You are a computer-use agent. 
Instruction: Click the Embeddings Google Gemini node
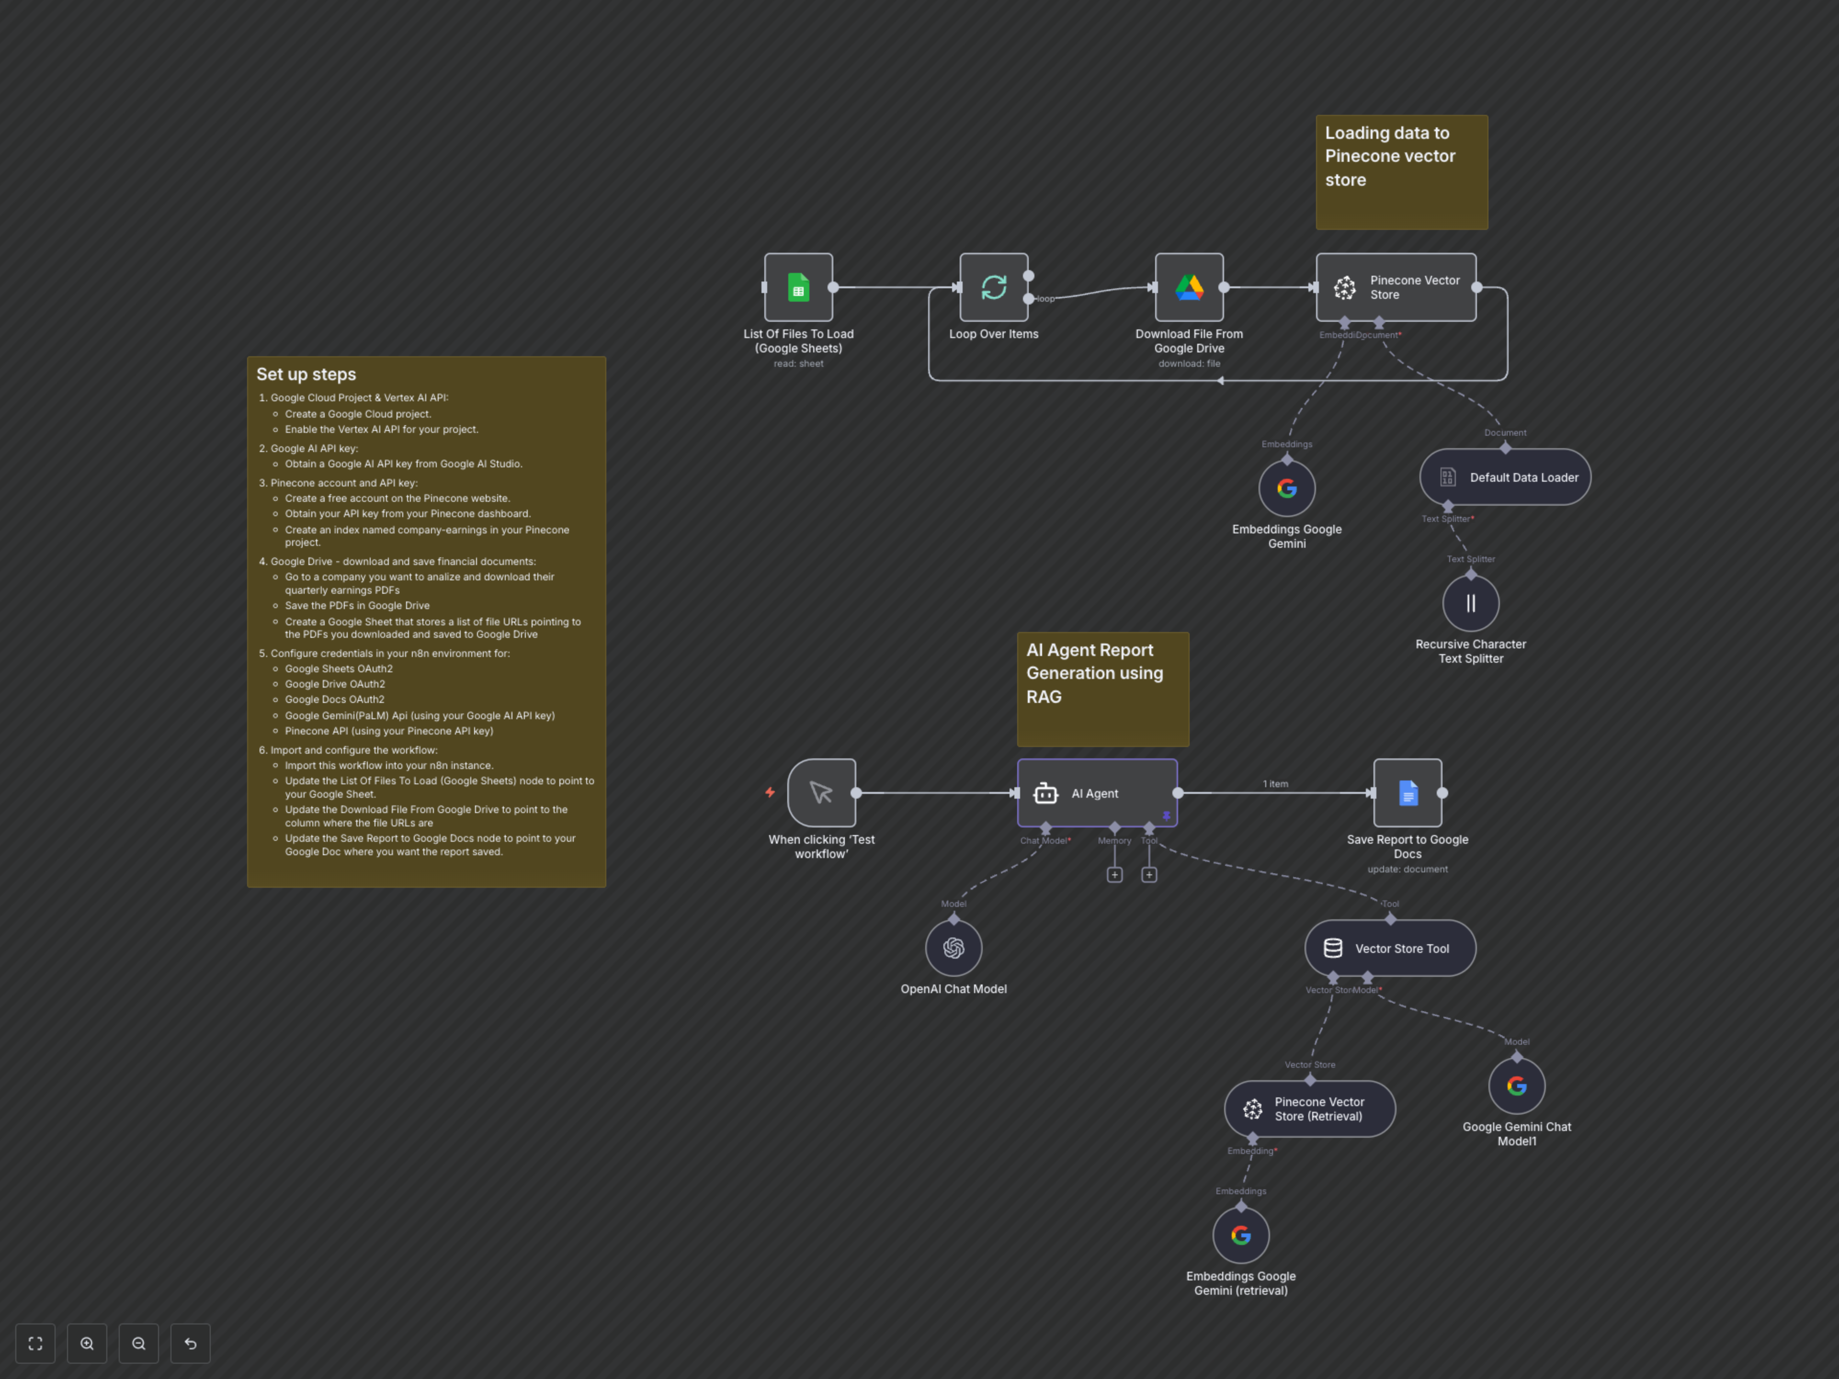click(1286, 489)
